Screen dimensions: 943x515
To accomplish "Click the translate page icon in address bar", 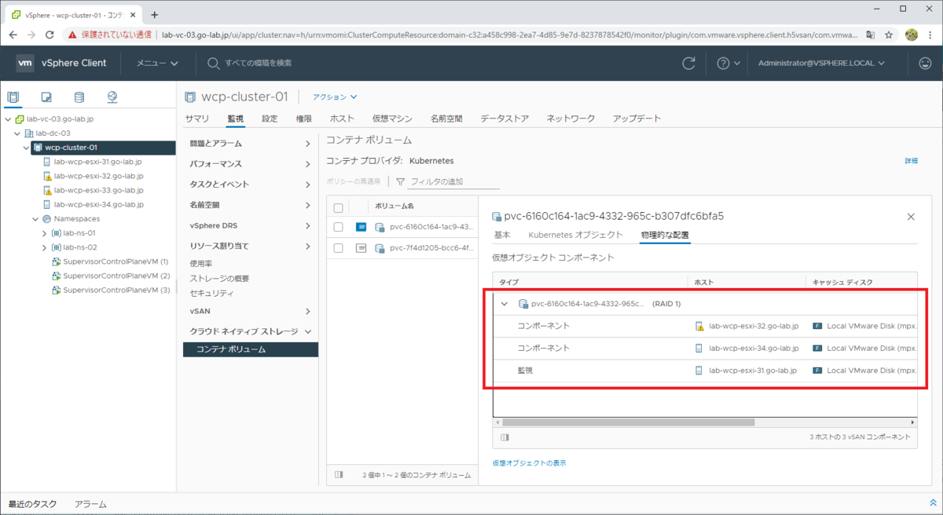I will click(x=871, y=35).
